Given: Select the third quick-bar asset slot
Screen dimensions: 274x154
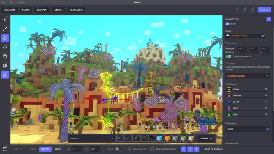Looking at the screenshot, I should [136, 138].
